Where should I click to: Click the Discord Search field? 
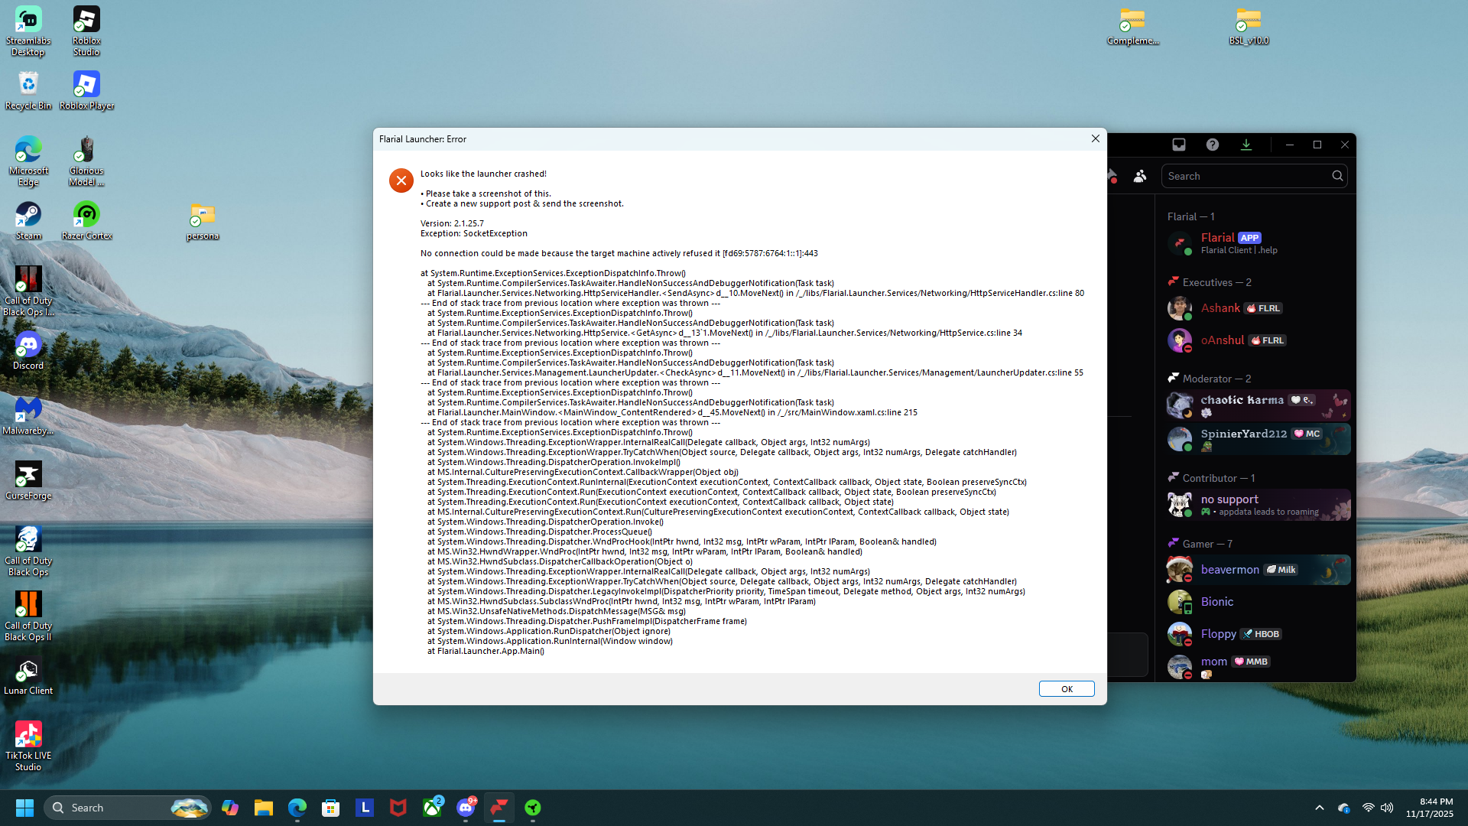[1246, 176]
